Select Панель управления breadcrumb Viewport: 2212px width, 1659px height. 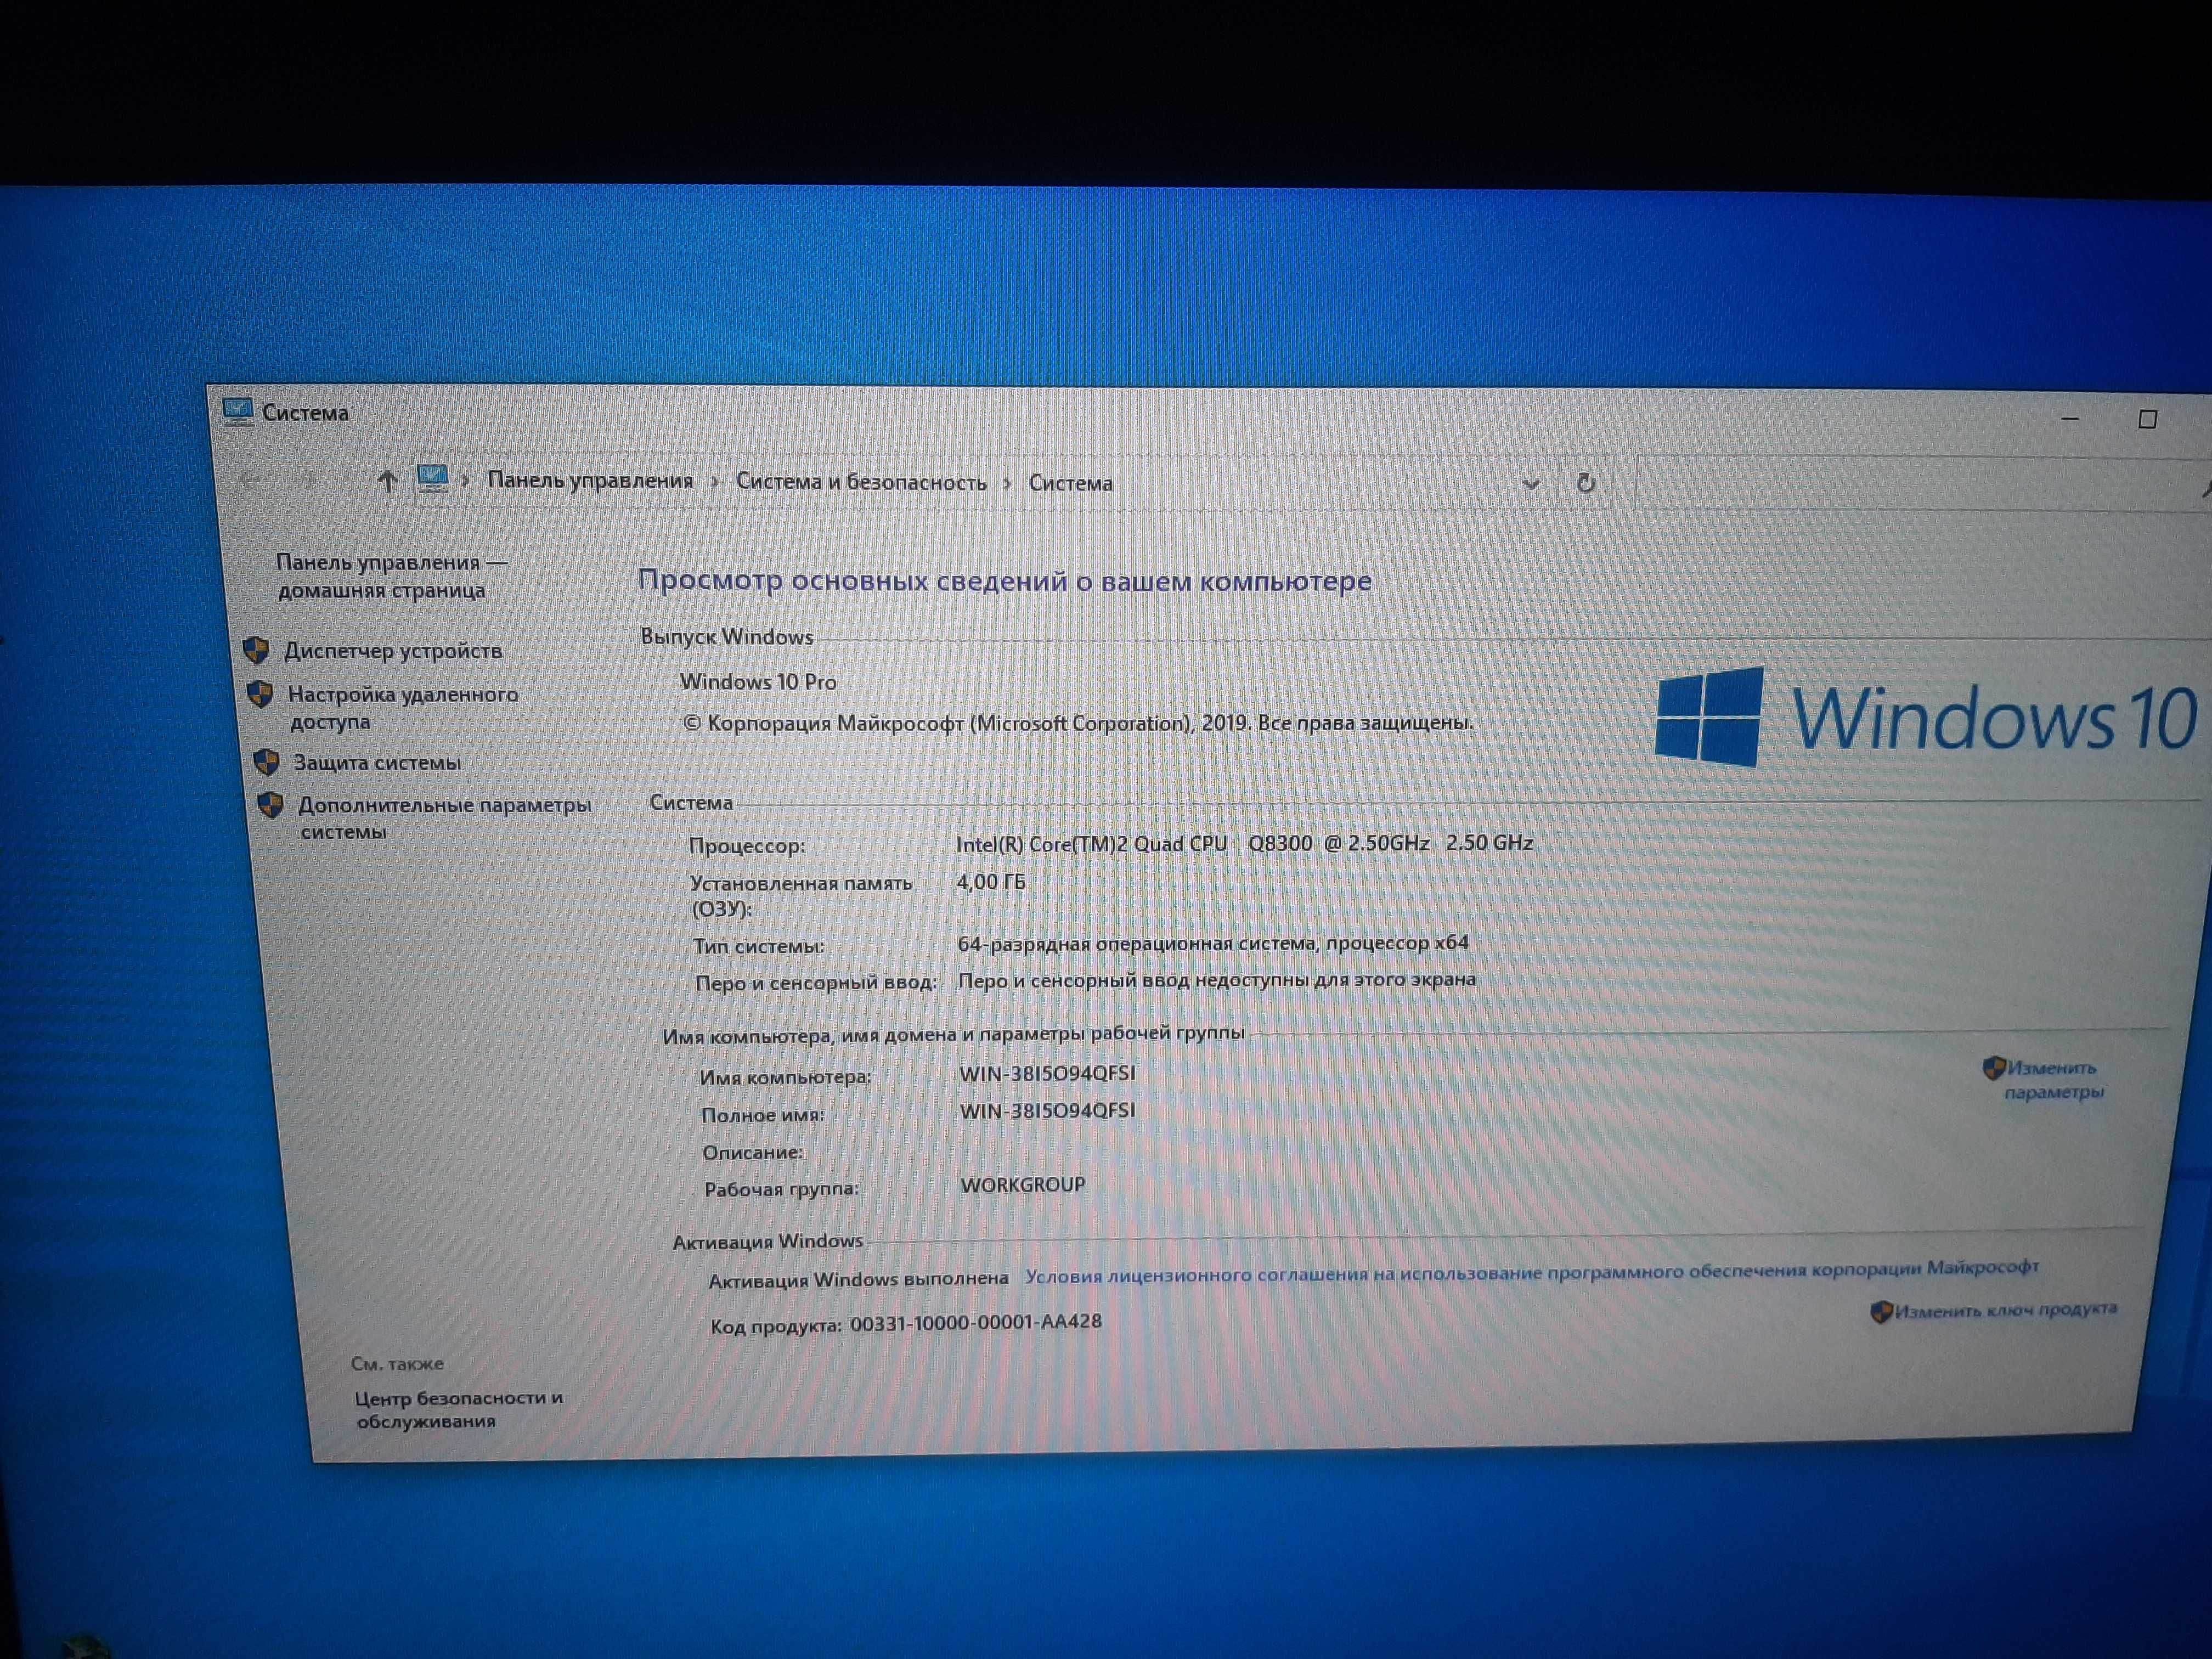pyautogui.click(x=590, y=480)
